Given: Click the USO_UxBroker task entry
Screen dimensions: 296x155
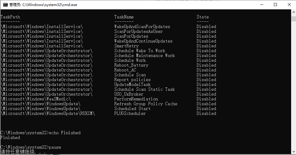Looking at the screenshot, I should [129, 94].
